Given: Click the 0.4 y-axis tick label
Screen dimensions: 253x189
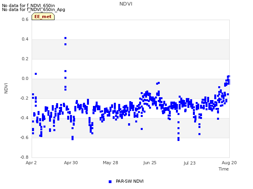Looking at the screenshot, I should pyautogui.click(x=25, y=39).
